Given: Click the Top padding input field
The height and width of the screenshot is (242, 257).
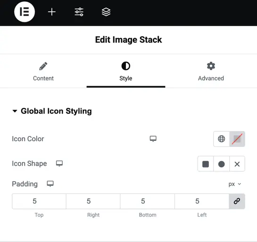Looking at the screenshot, I should [39, 201].
